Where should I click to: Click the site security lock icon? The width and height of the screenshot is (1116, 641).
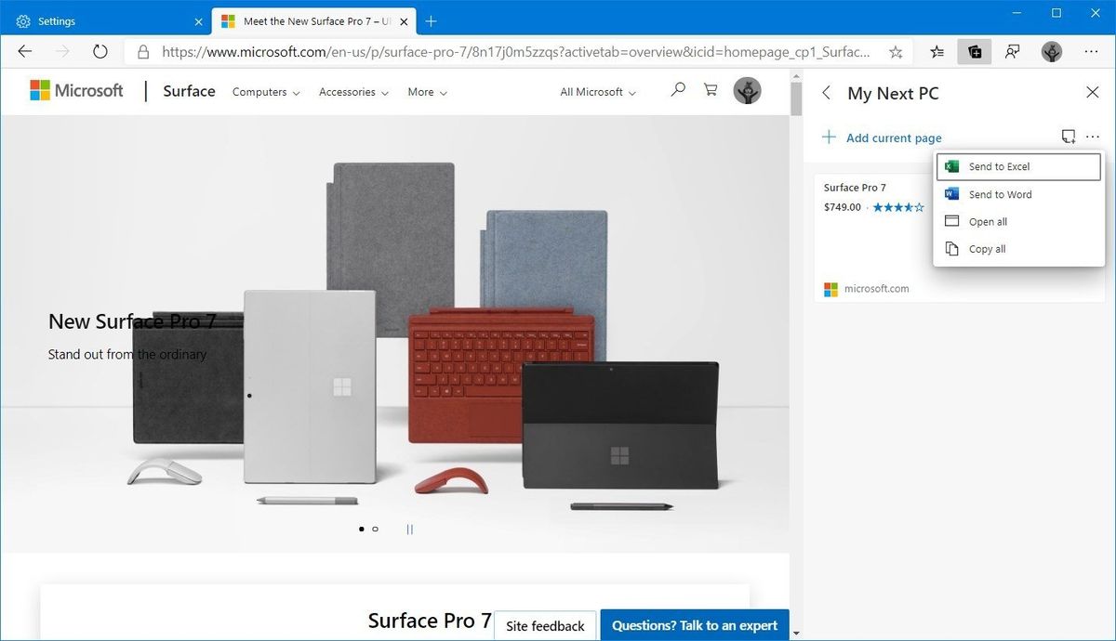(x=143, y=52)
